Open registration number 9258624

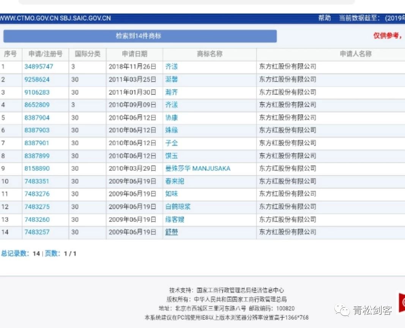37,80
